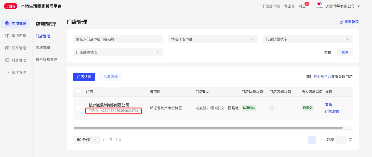Click the 财务管理 wallet icon
This screenshot has width=372, height=157.
pyautogui.click(x=7, y=60)
